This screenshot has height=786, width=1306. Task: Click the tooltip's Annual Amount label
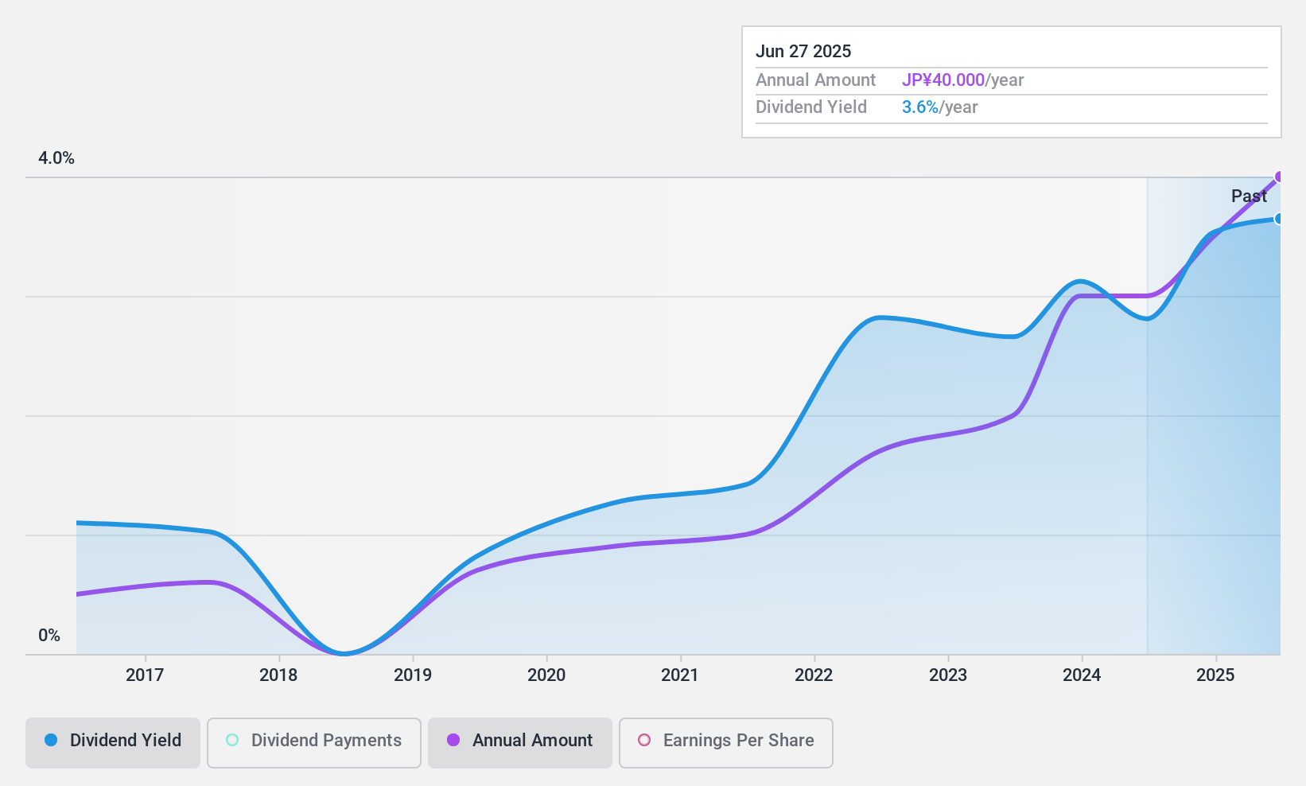click(815, 80)
